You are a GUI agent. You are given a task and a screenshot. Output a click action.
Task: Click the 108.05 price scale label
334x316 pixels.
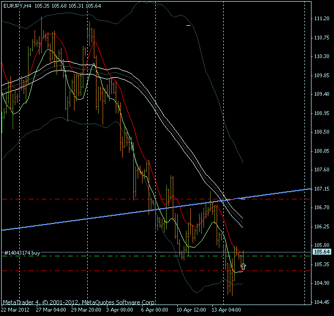[321, 151]
